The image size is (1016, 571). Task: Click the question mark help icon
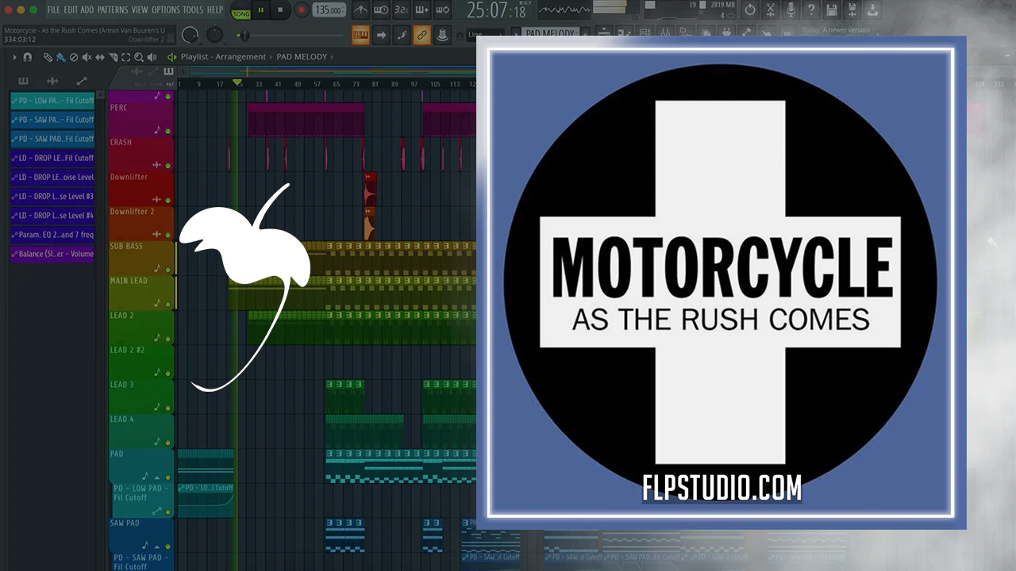click(x=811, y=10)
